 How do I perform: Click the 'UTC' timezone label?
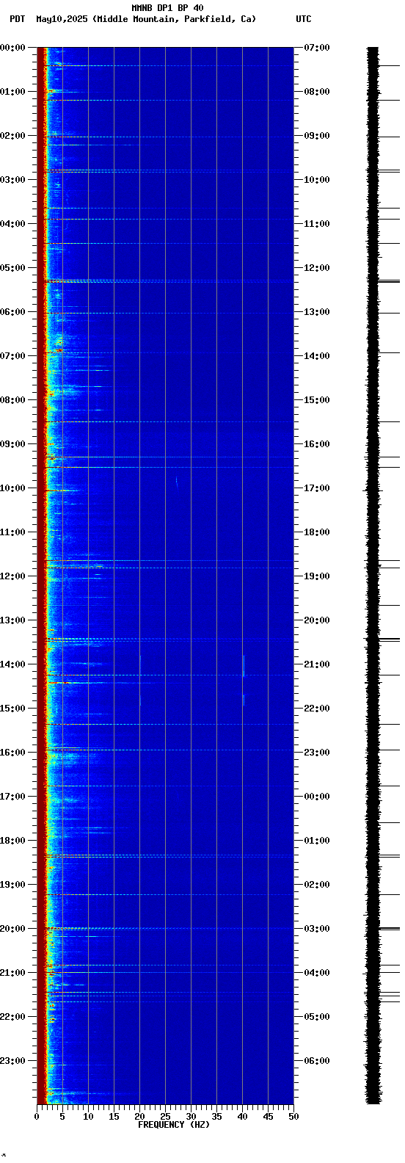point(304,19)
